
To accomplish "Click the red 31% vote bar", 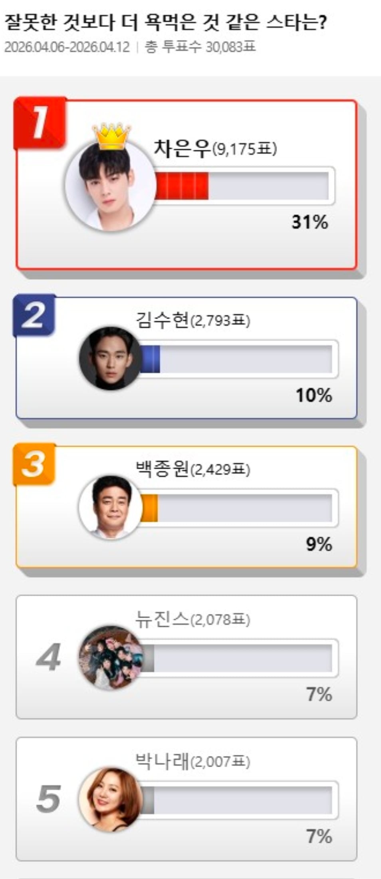I will click(x=182, y=186).
